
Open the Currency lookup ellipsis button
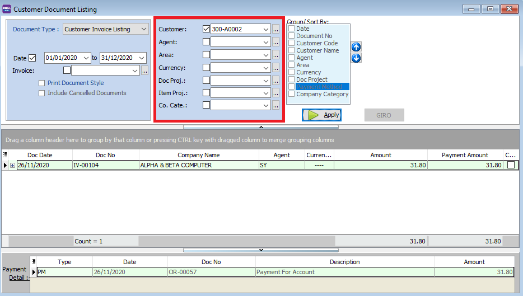[276, 68]
